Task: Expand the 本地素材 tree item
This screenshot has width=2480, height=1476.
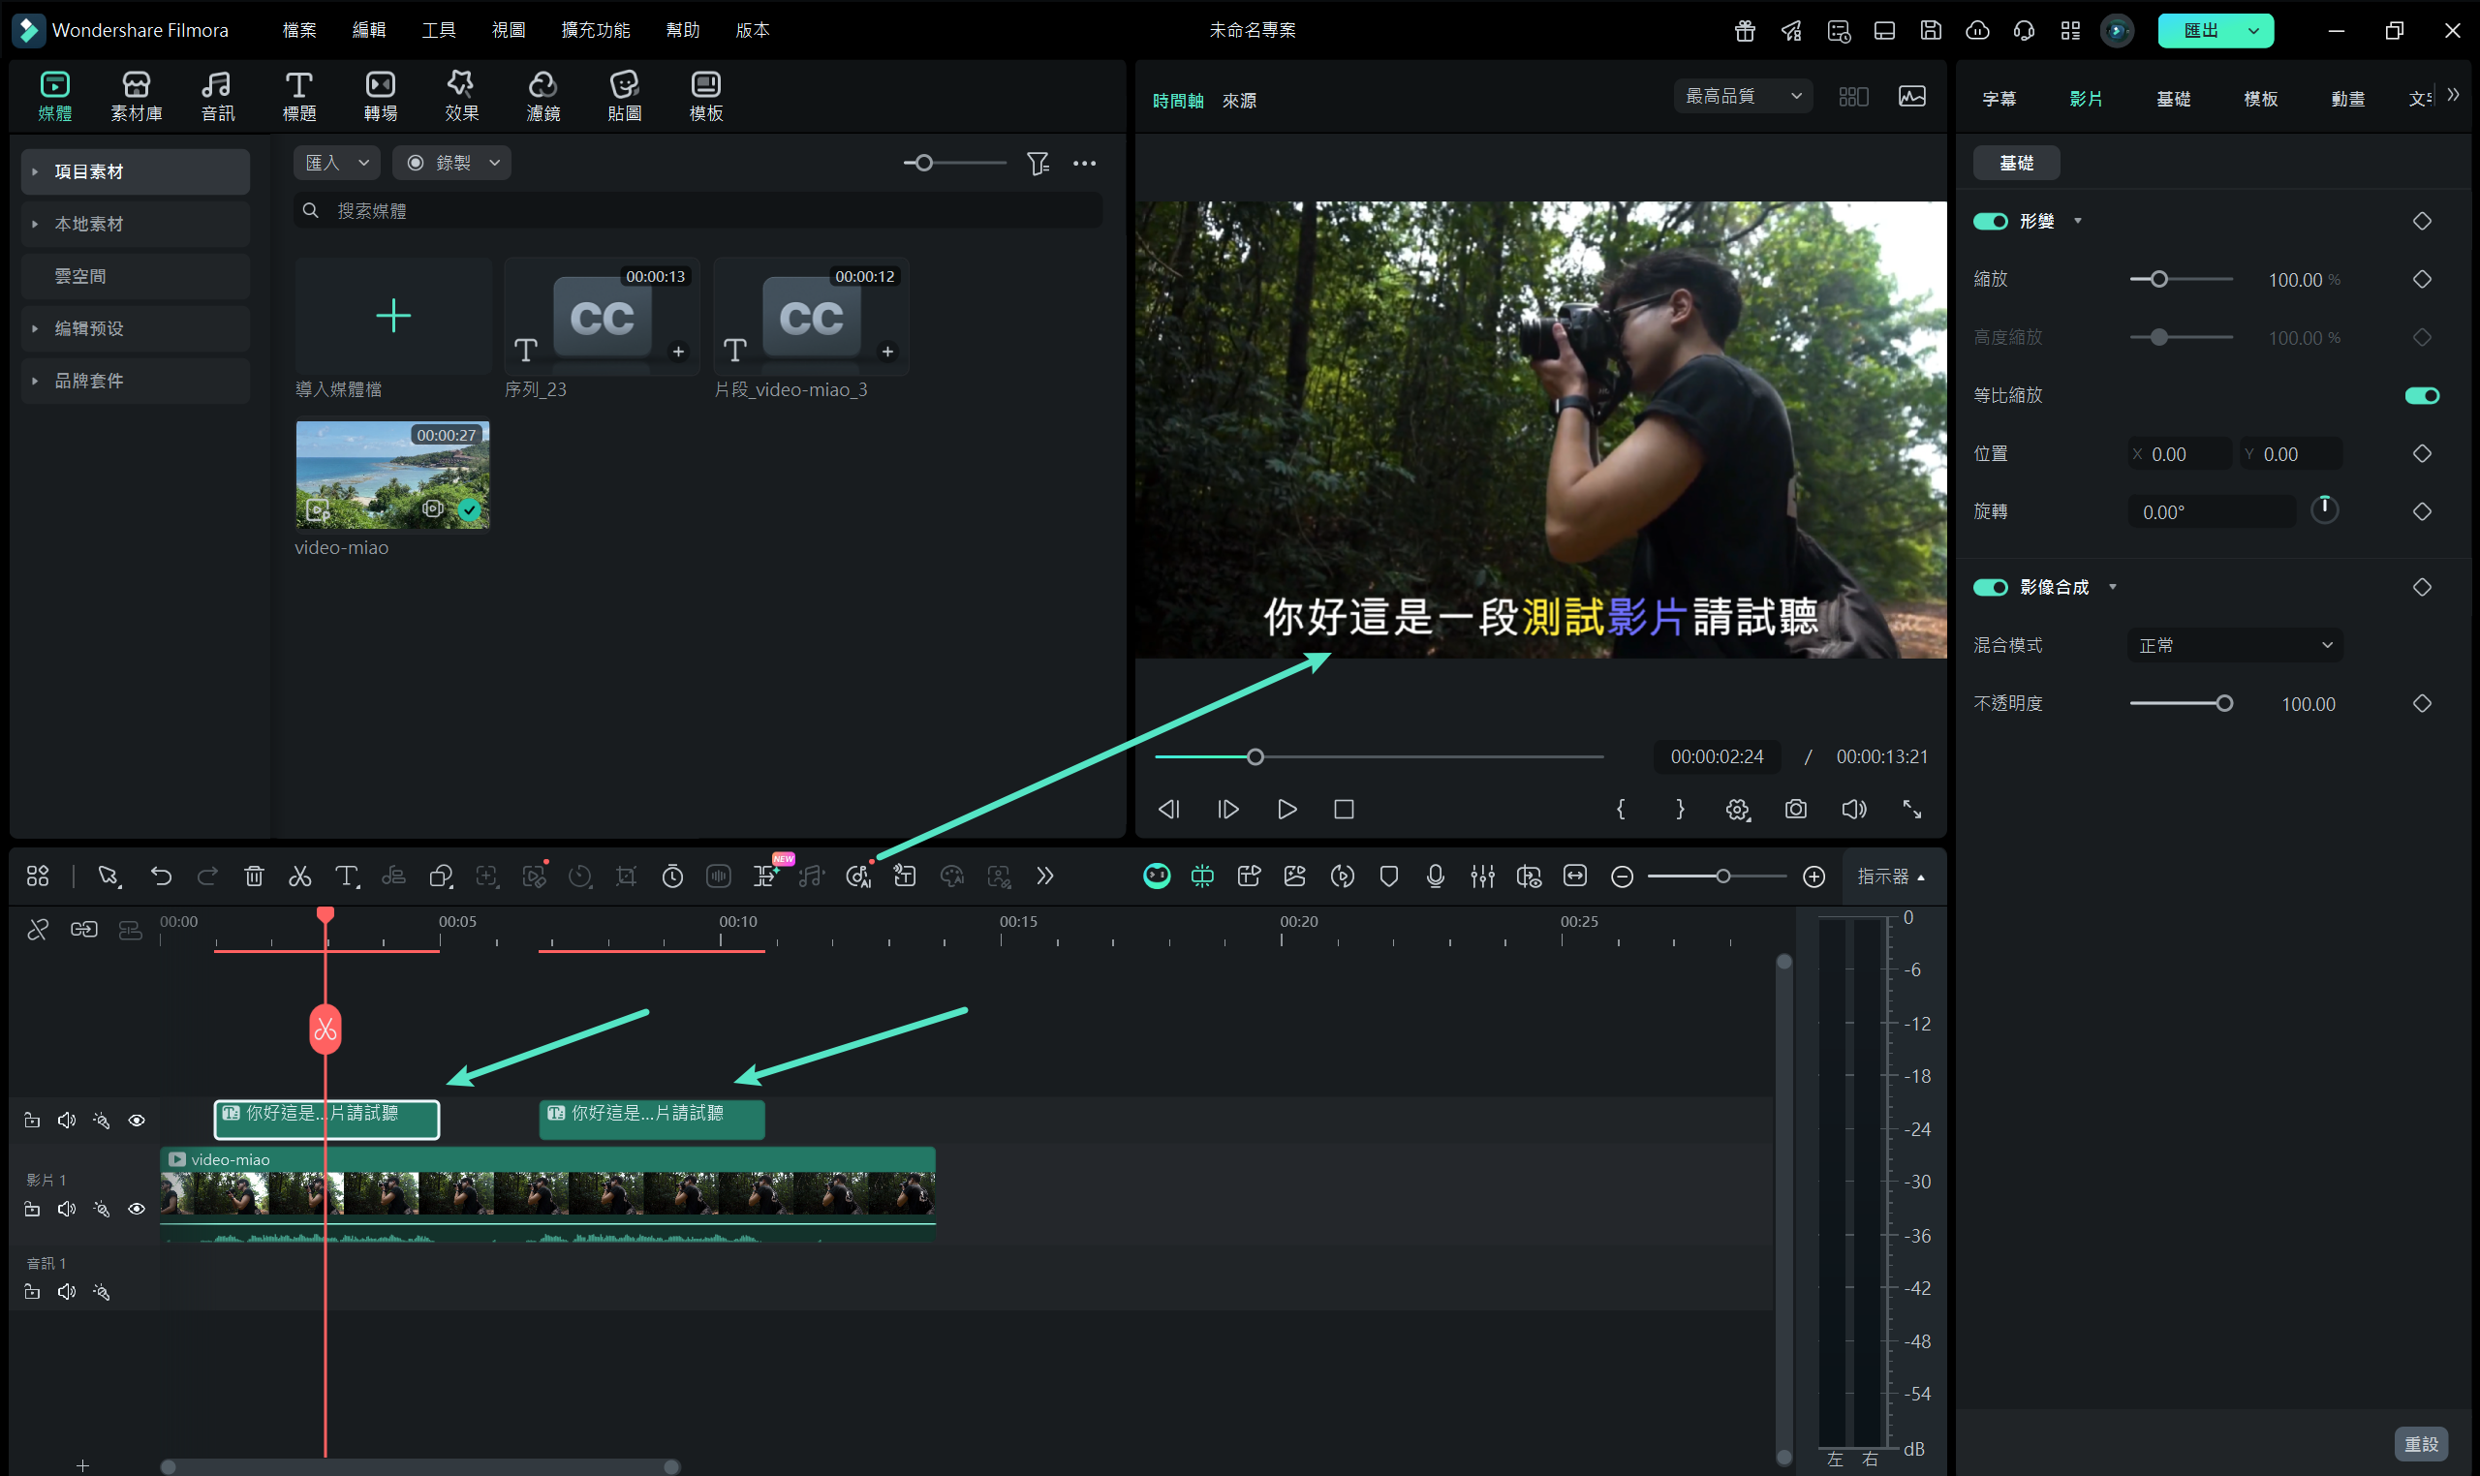Action: coord(35,224)
